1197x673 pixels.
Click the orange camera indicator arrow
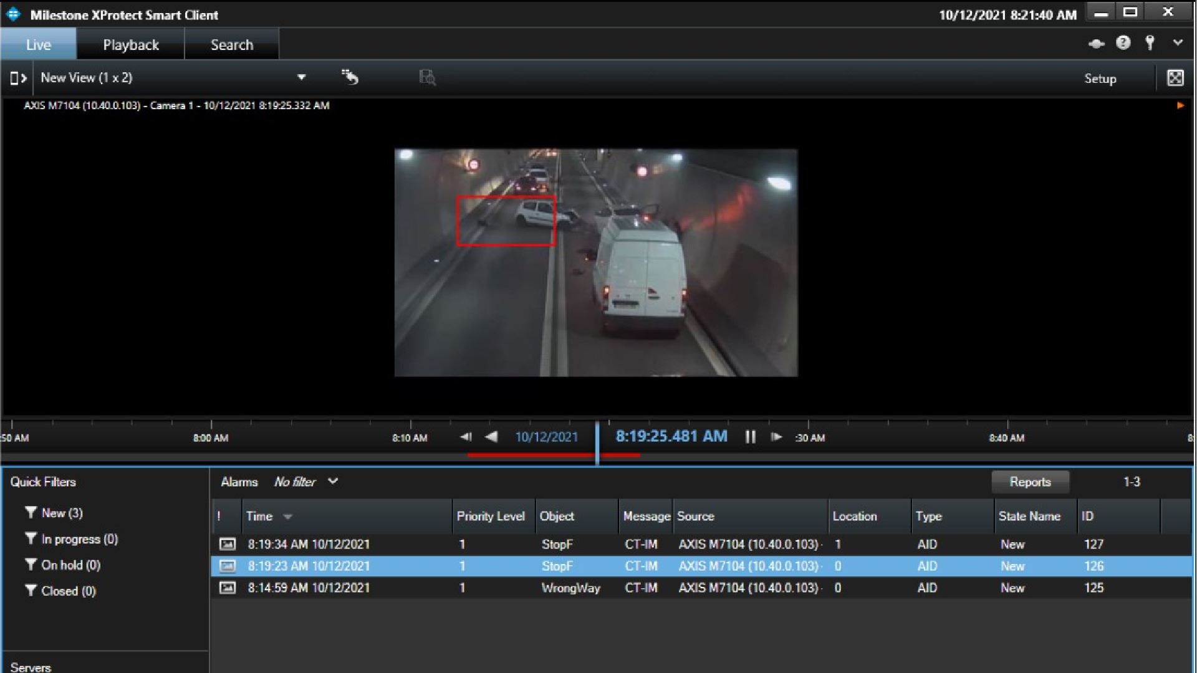click(1180, 105)
